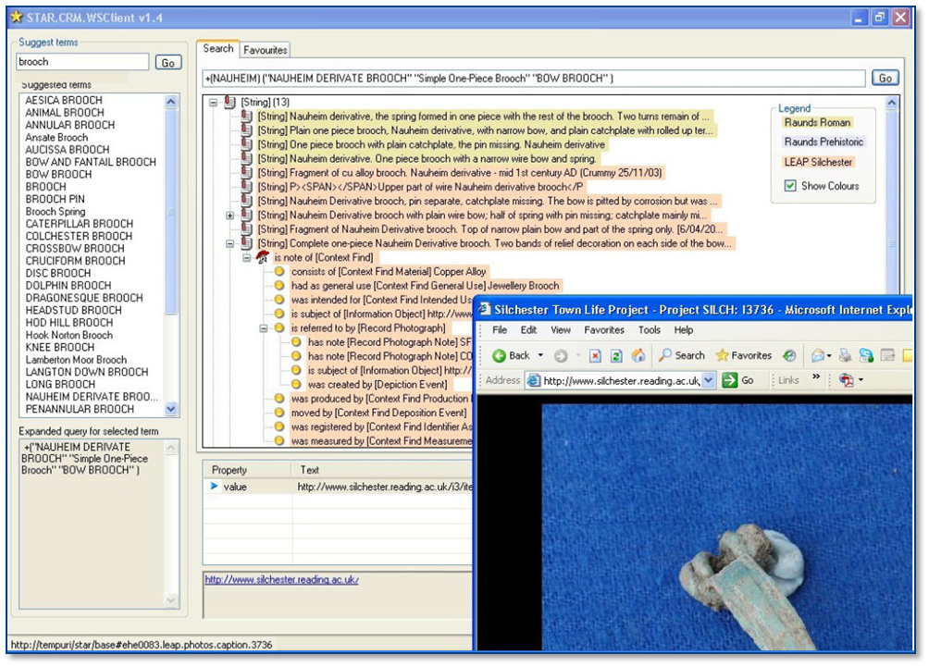Click yellow dot for 'moved by [Context Find Deposition Event]'
The width and height of the screenshot is (929, 667).
click(279, 413)
